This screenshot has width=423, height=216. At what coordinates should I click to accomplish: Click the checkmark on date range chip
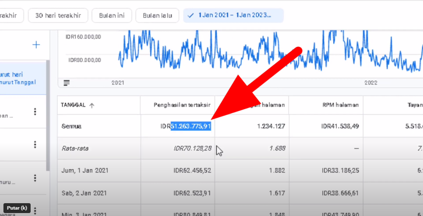click(x=191, y=15)
